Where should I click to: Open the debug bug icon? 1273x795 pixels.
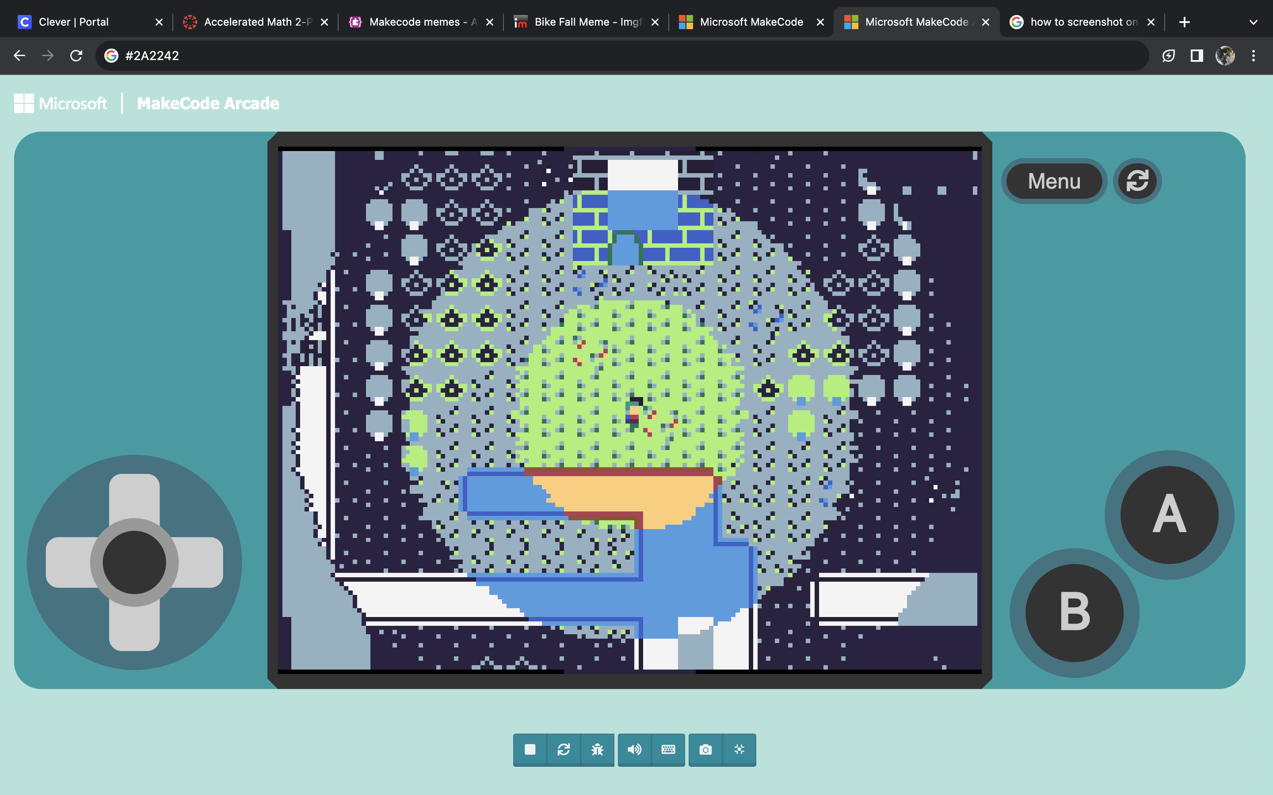[x=597, y=749]
